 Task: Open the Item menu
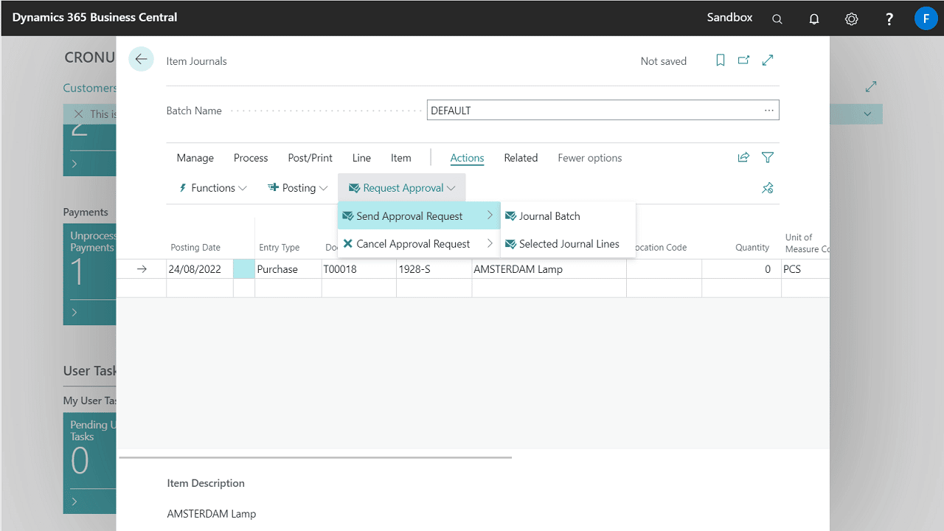401,158
